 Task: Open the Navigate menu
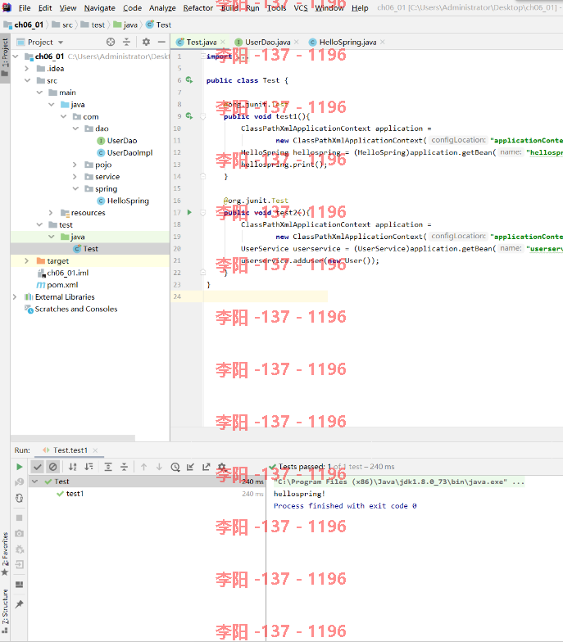pyautogui.click(x=100, y=8)
